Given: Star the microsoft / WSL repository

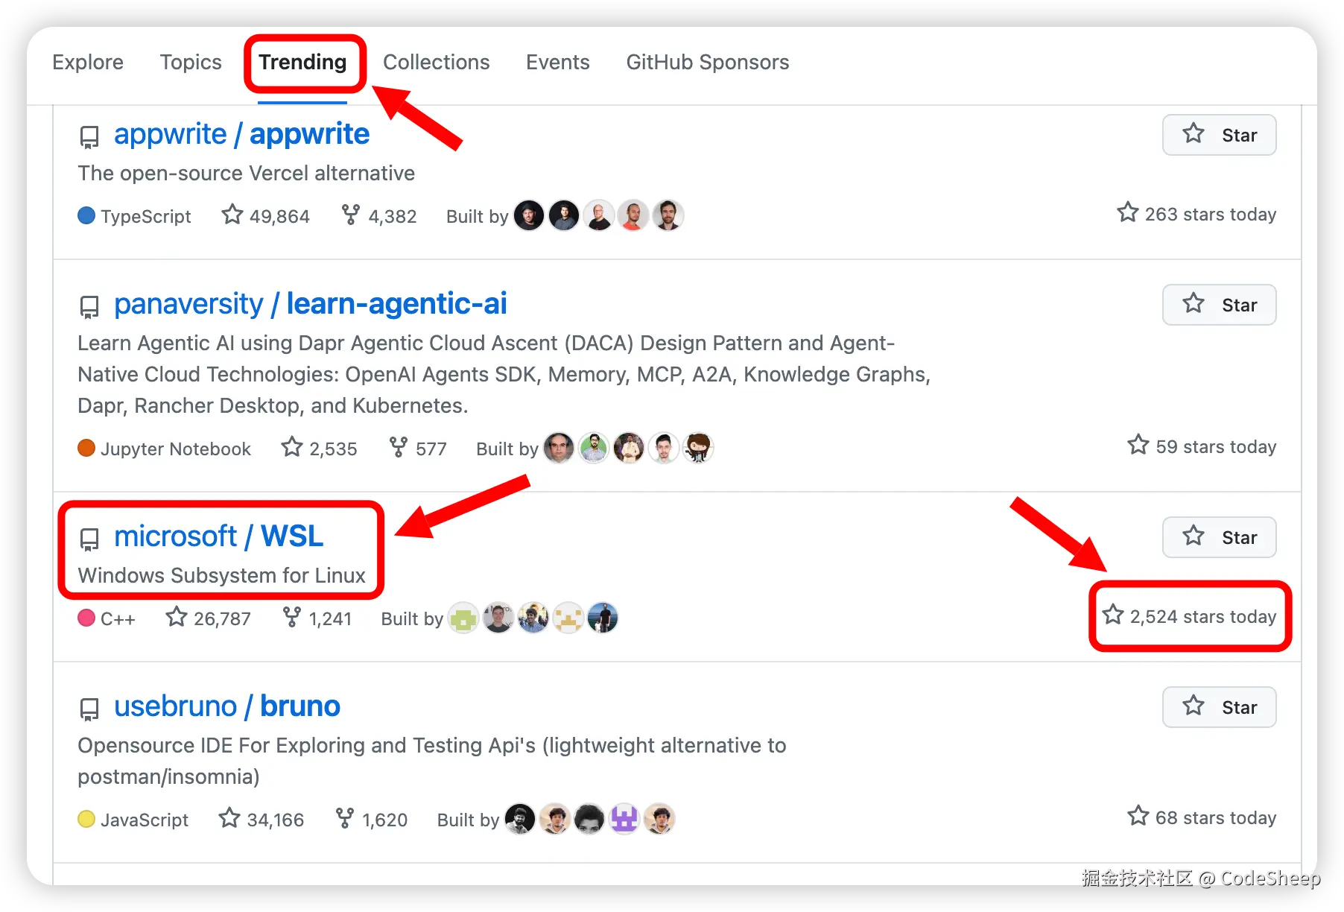Looking at the screenshot, I should tap(1219, 537).
